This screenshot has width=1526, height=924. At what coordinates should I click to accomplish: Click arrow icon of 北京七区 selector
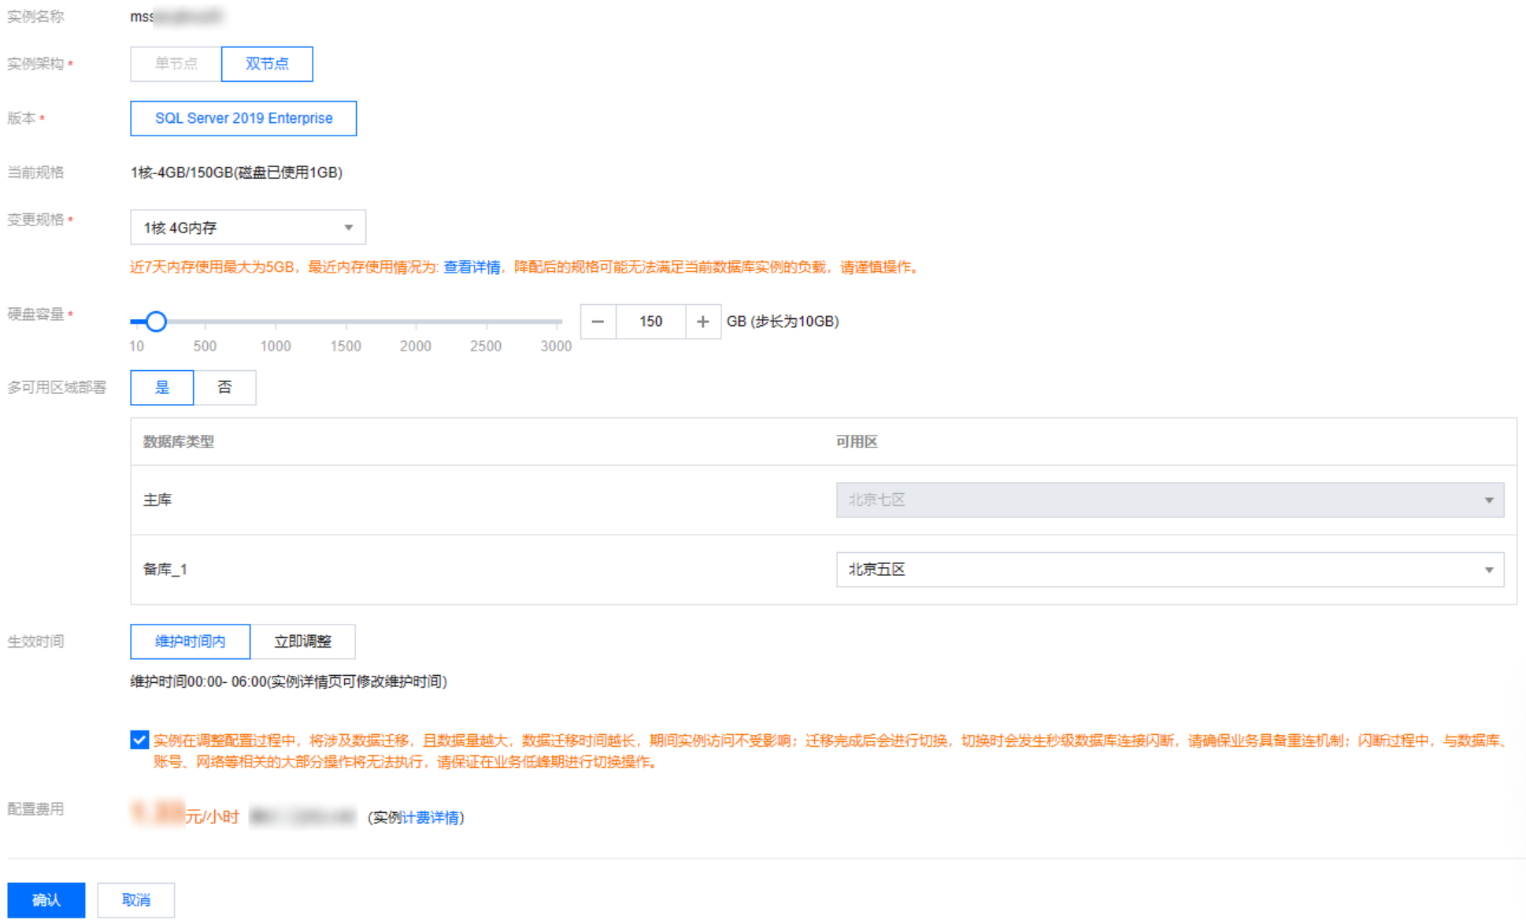[1488, 500]
